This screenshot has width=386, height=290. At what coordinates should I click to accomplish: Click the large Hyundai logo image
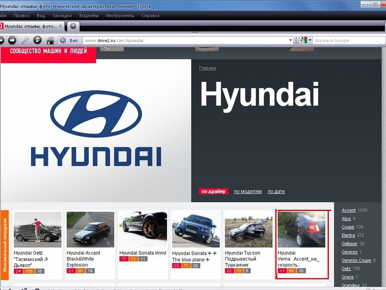coord(96,130)
